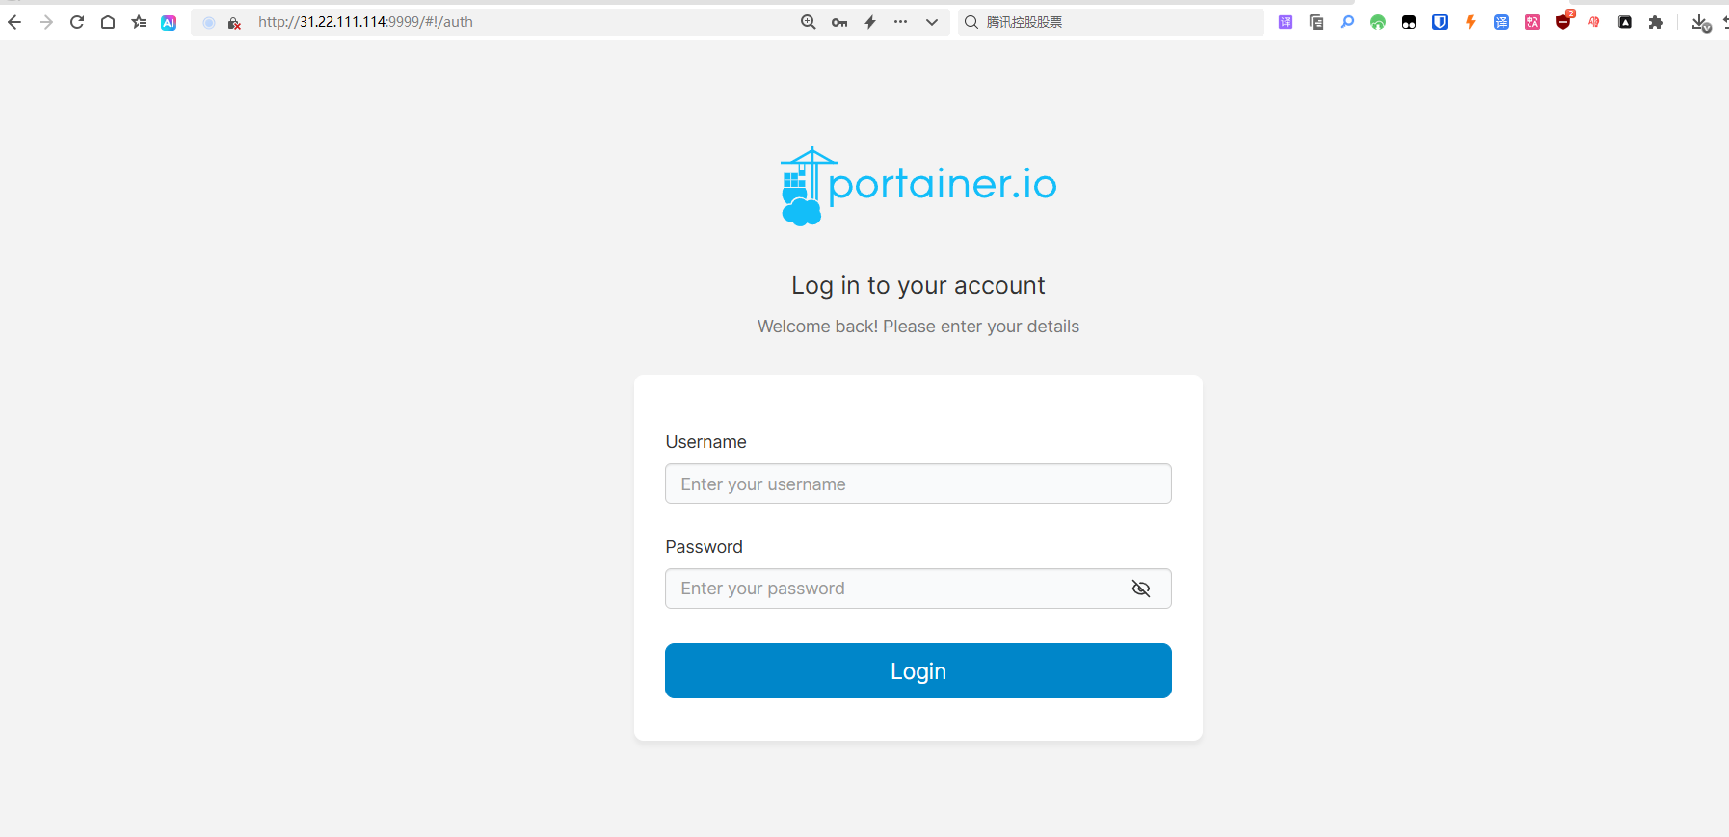Open the black square A extension
Image resolution: width=1729 pixels, height=837 pixels.
(x=1625, y=22)
